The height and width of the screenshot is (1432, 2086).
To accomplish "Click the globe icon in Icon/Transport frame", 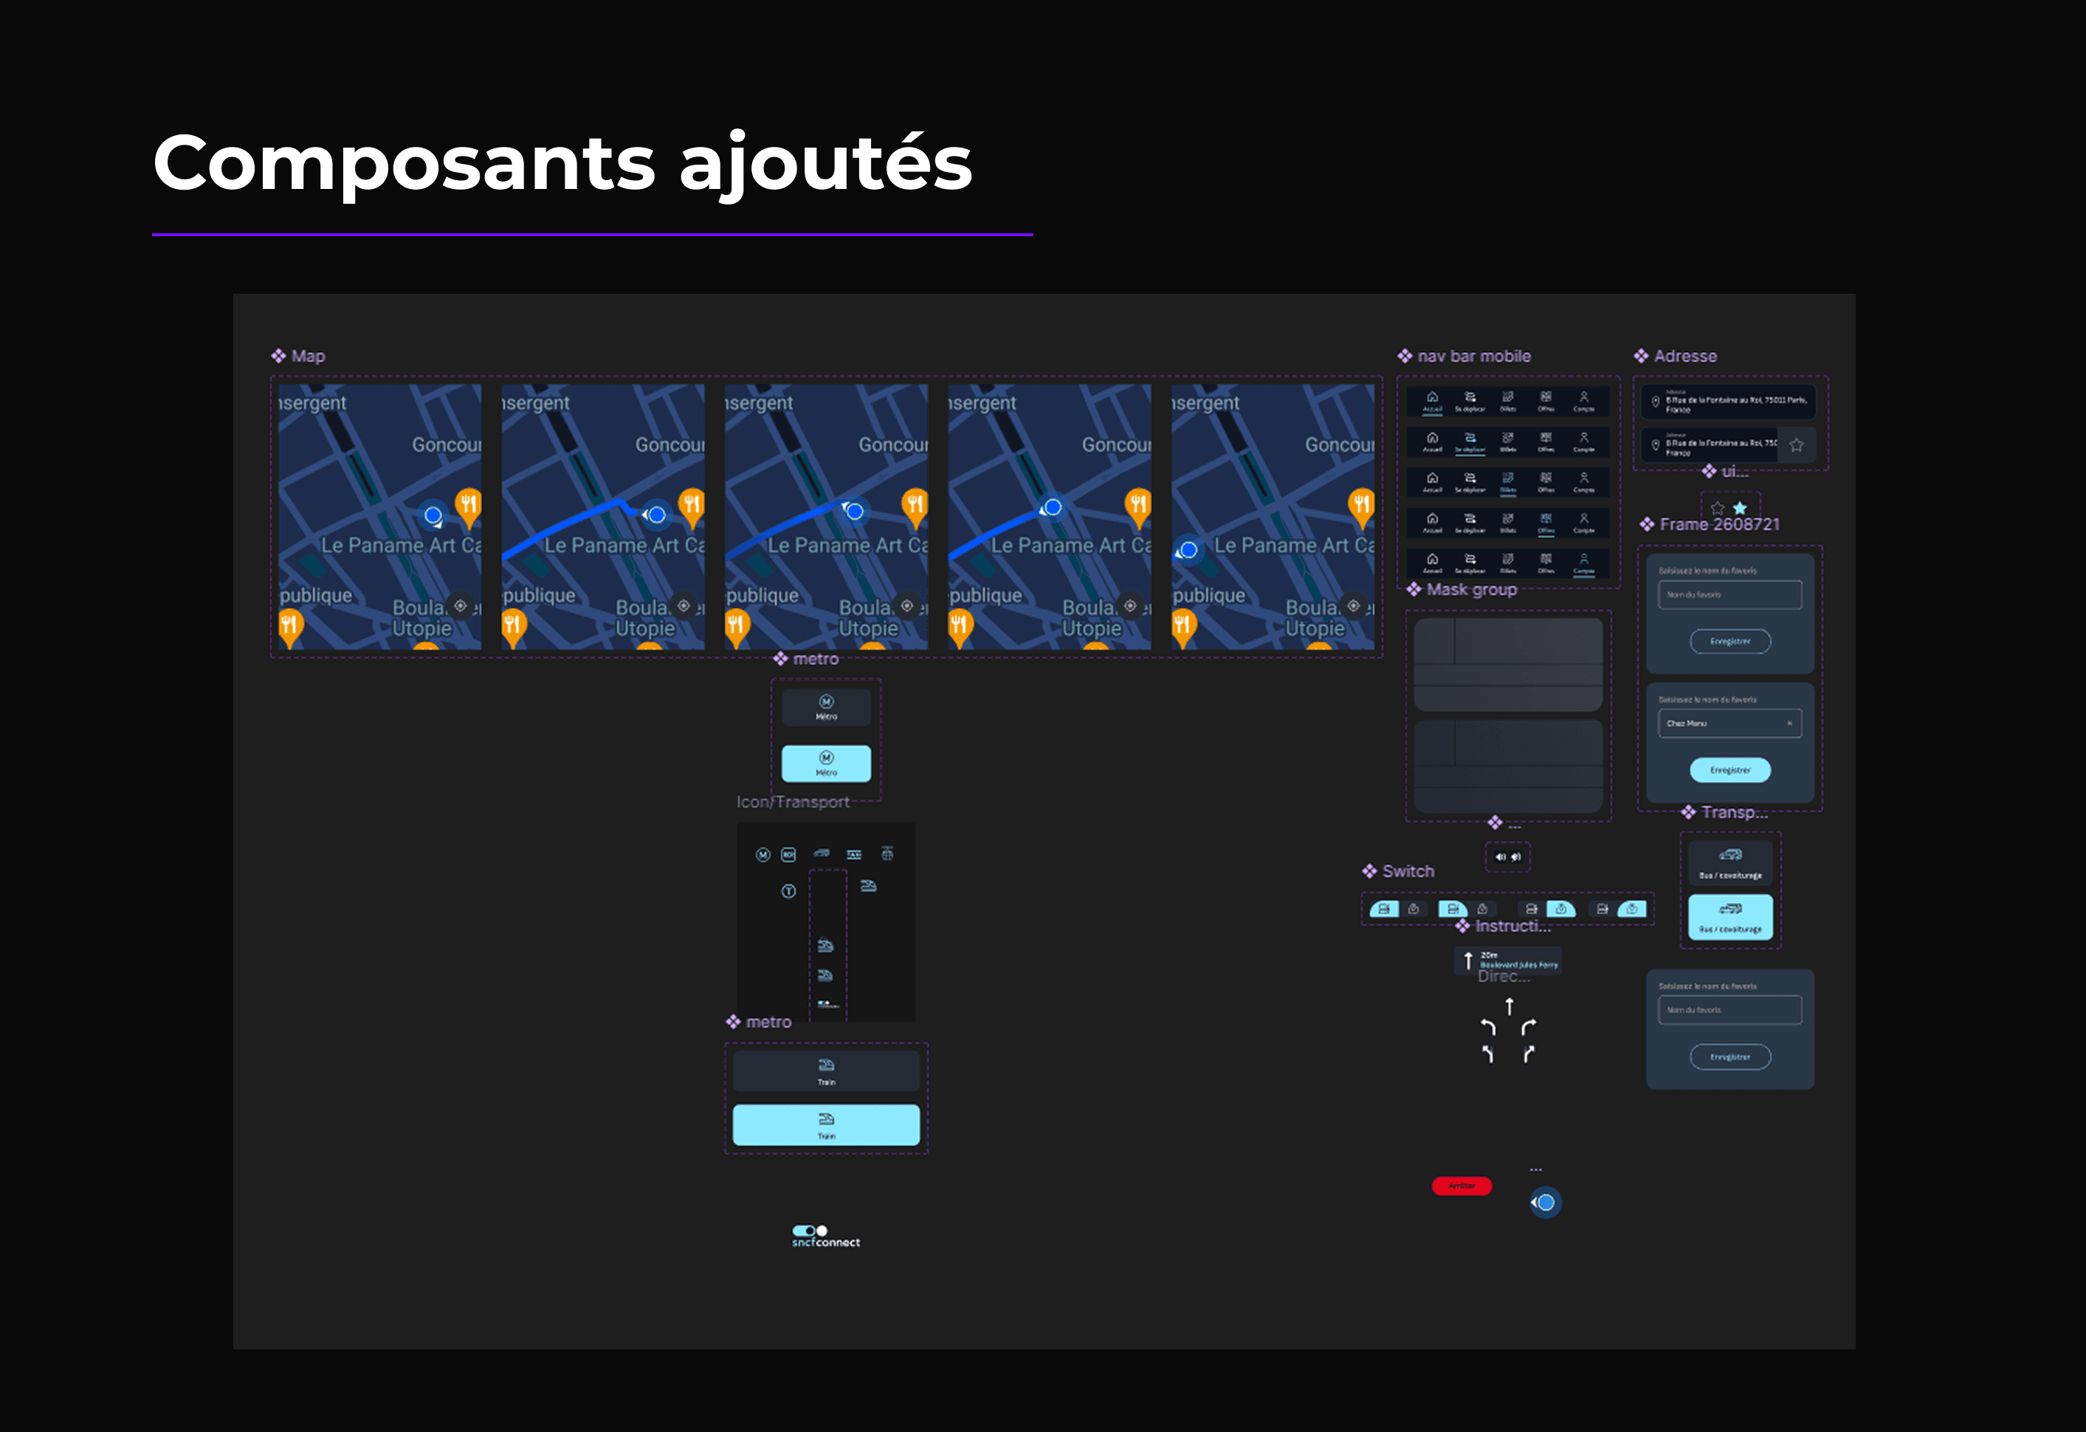I will coord(887,853).
